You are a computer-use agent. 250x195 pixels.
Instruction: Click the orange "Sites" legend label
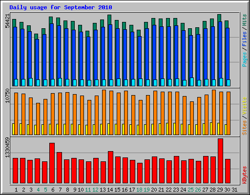click(245, 128)
